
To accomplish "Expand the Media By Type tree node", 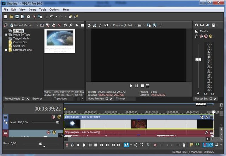I will coord(6,35).
